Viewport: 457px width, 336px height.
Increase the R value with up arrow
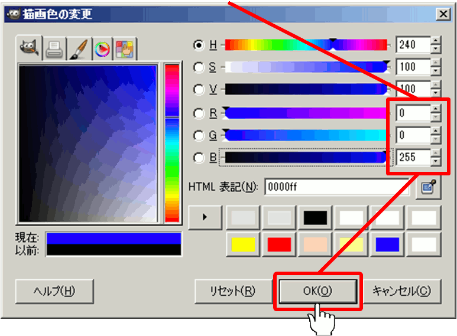(x=436, y=109)
